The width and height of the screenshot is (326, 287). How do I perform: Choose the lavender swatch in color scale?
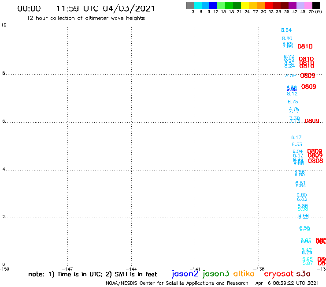(x=300, y=5)
